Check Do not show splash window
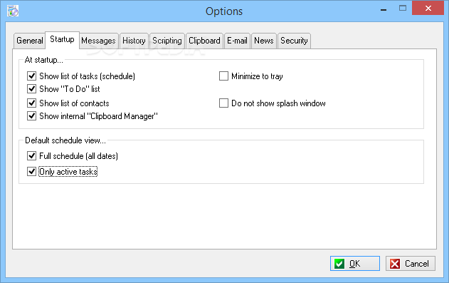Image resolution: width=449 pixels, height=283 pixels. coord(223,103)
